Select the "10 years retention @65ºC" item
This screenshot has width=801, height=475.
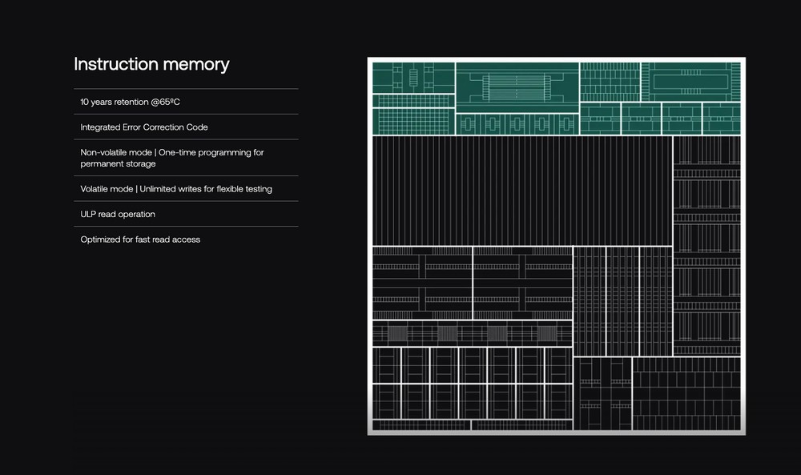point(135,102)
